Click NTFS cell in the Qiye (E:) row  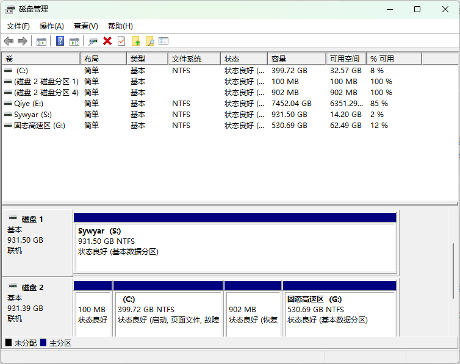[x=181, y=104]
